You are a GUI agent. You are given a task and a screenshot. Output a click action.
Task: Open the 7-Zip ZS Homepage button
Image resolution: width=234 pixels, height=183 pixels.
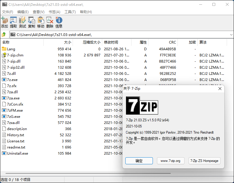point(204,161)
